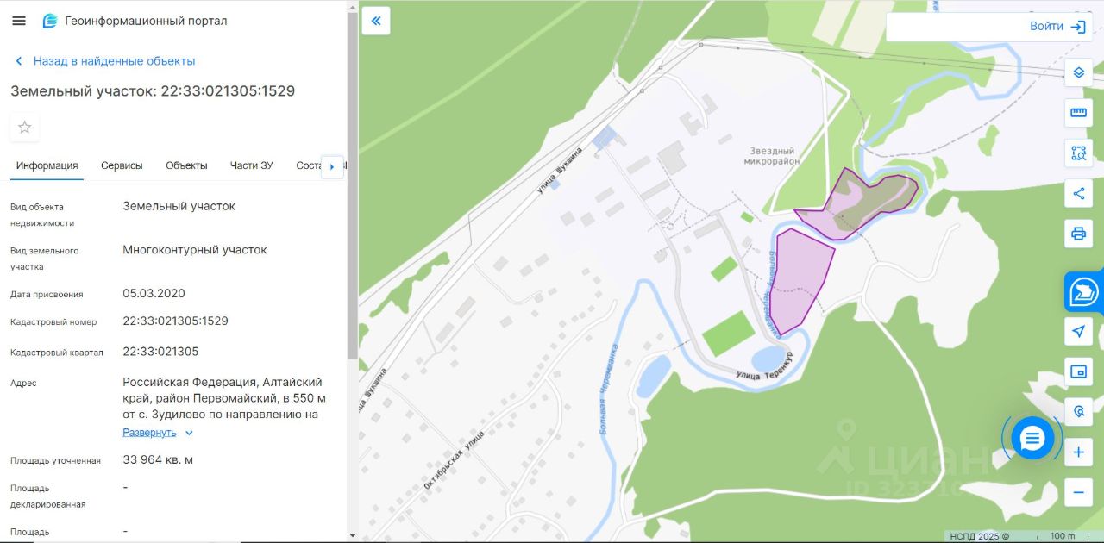Open the blue side tab widget

tap(1084, 292)
